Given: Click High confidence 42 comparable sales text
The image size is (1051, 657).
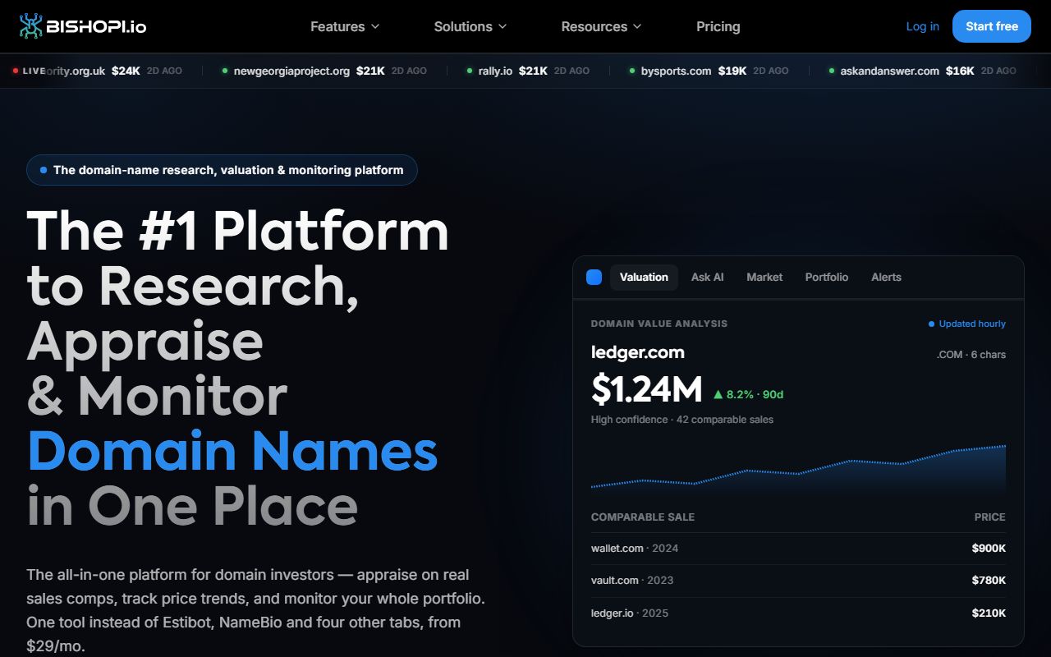Looking at the screenshot, I should point(682,420).
